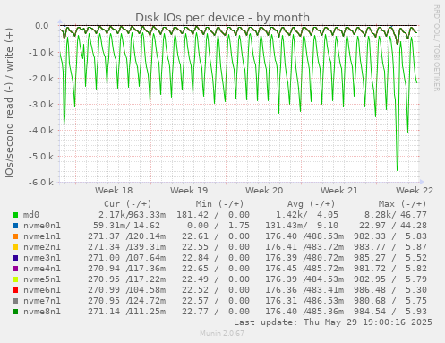Click nvme1n1 max value 982.33 / 5.83
445x343 pixels.
coord(390,236)
